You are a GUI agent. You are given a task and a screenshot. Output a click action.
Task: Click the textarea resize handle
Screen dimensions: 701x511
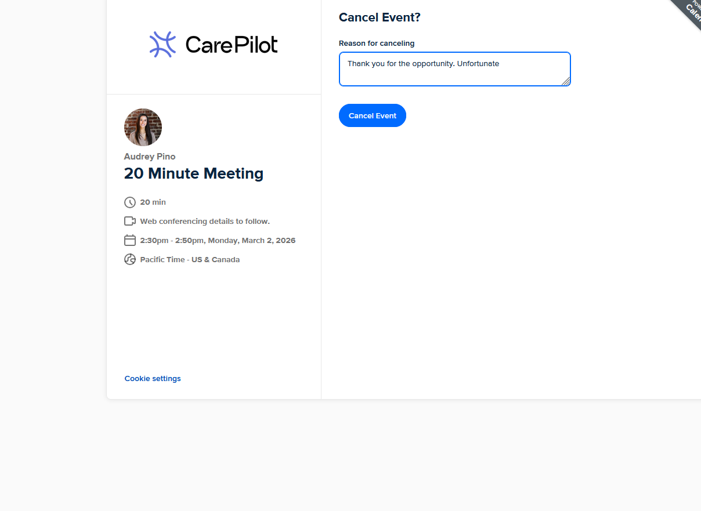click(x=566, y=81)
